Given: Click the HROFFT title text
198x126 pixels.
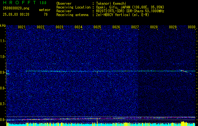Looking at the screenshot, I should (x=20, y=3).
